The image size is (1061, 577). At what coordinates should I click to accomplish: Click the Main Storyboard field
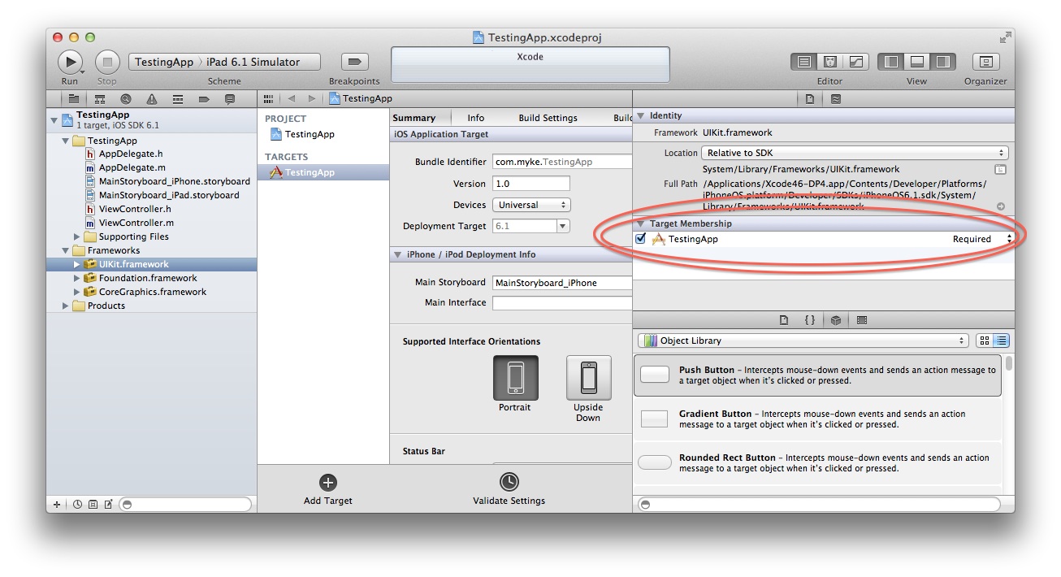pos(562,283)
